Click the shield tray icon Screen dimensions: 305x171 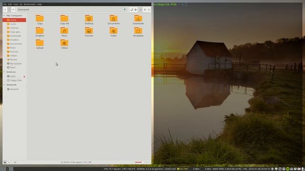(x=276, y=169)
